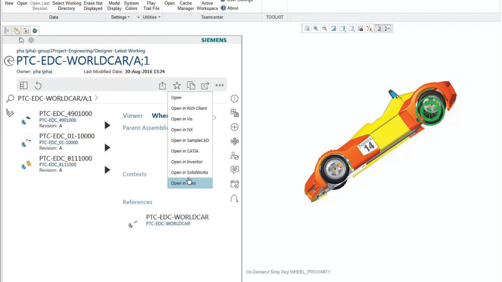Viewport: 502px width, 282px height.
Task: Toggle the favorites star for PTC-EDC-WORLDCAR
Action: (x=177, y=85)
